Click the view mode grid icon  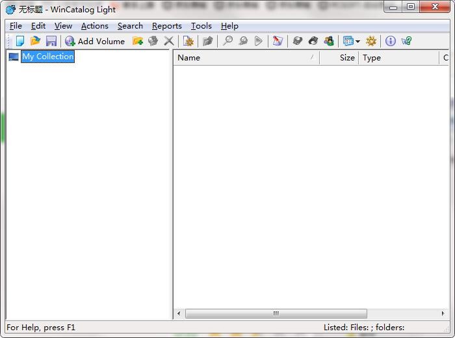[x=348, y=41]
